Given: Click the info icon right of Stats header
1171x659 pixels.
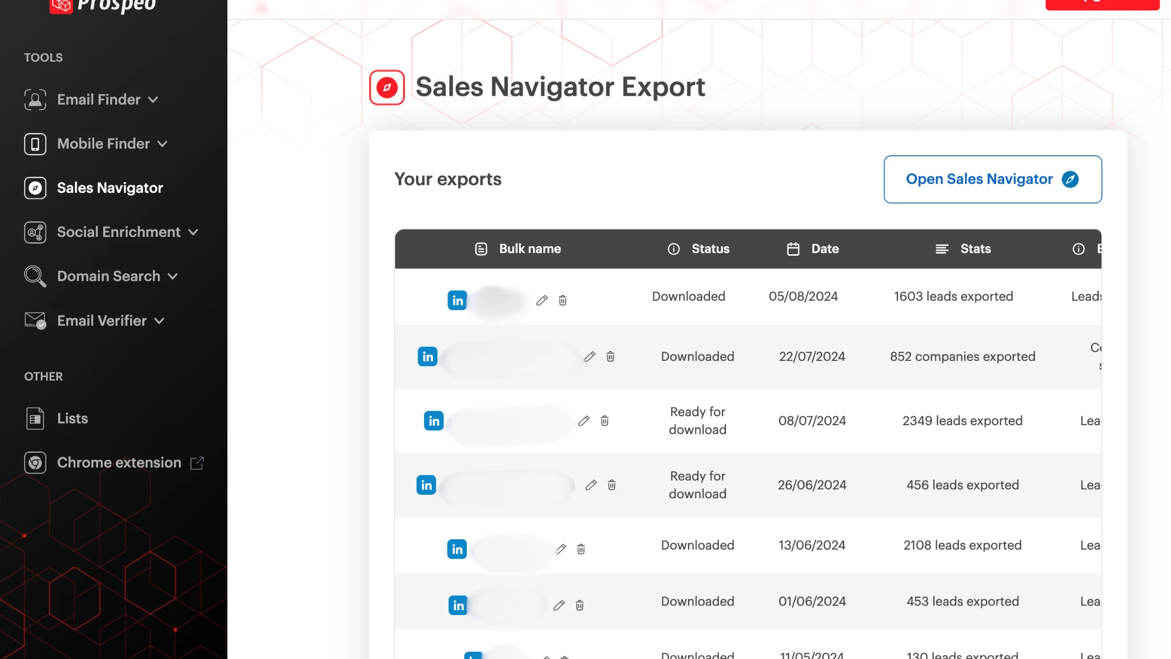Looking at the screenshot, I should (x=1078, y=249).
